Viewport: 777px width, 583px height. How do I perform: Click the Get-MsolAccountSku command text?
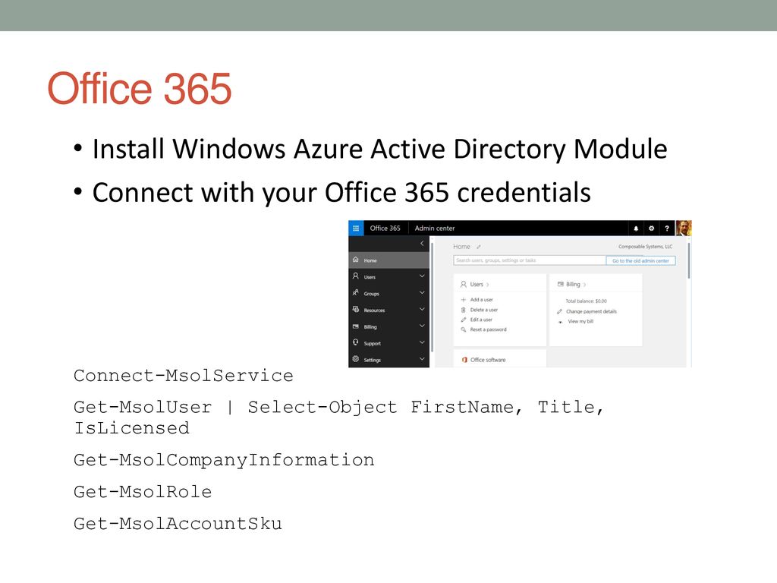click(178, 524)
